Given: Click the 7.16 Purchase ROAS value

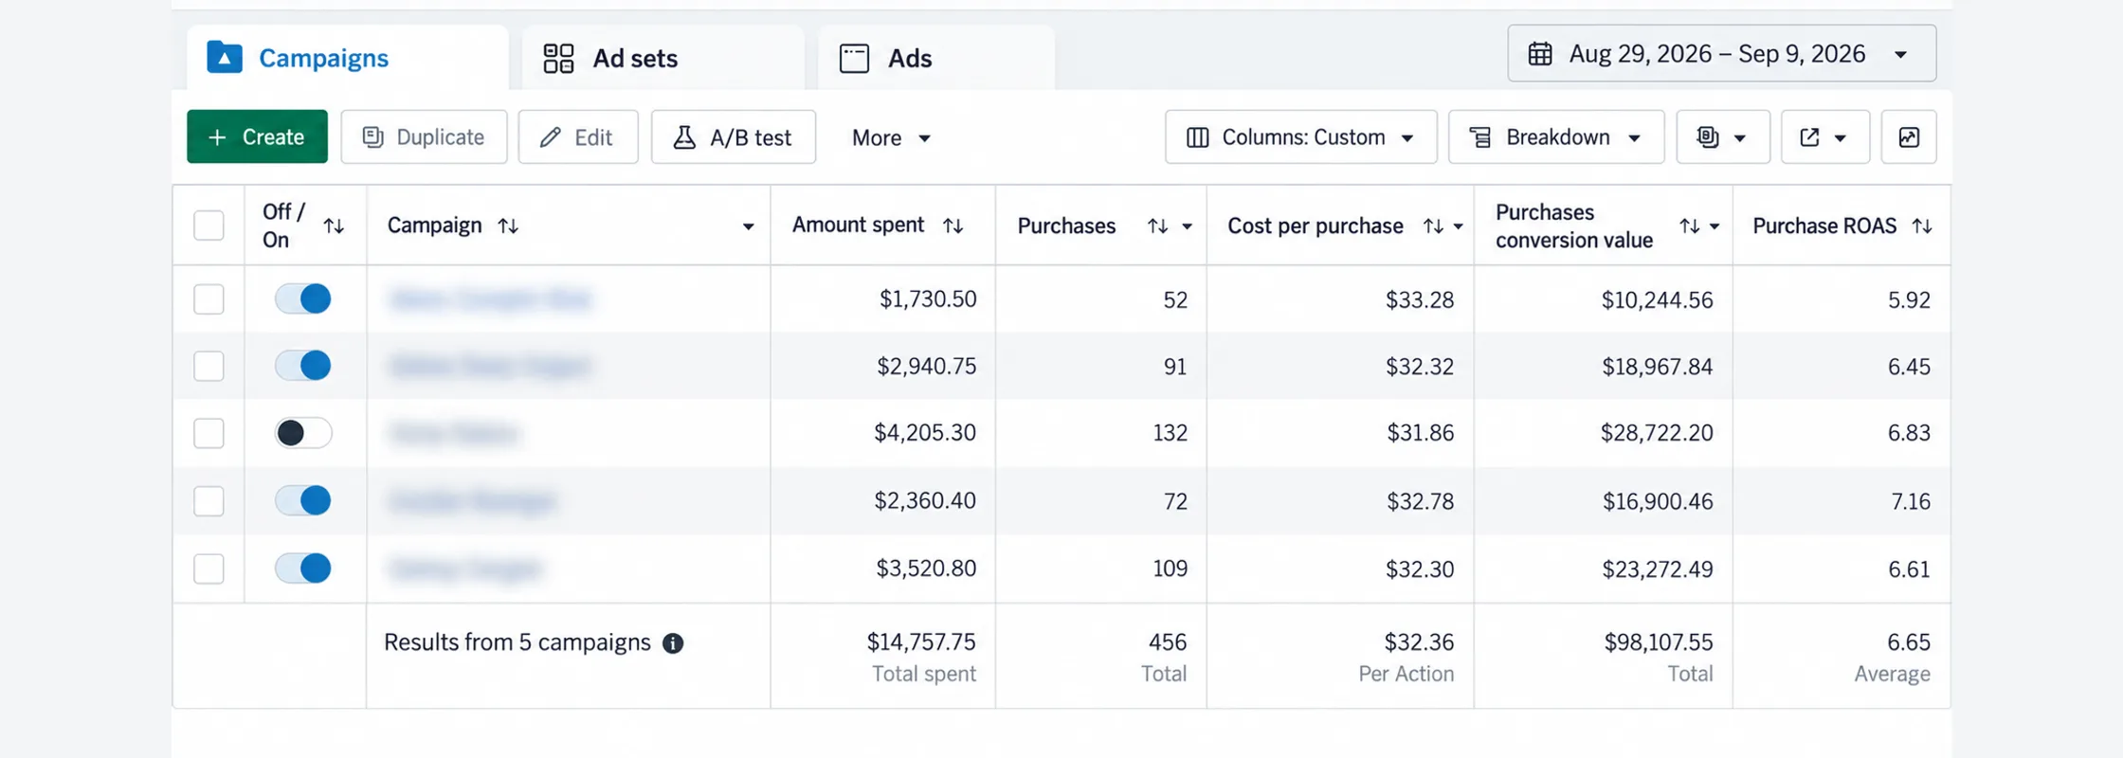Looking at the screenshot, I should (x=1911, y=501).
